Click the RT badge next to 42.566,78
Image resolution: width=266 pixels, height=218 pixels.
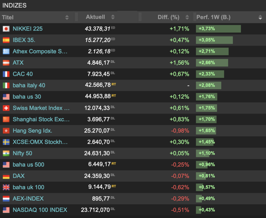[114, 84]
